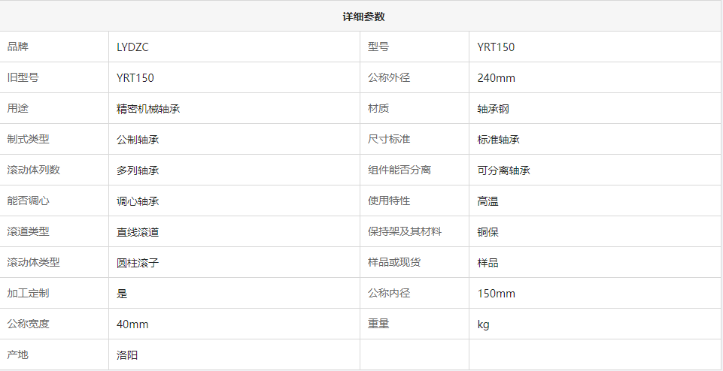This screenshot has height=371, width=723.
Task: Select the 洛阳 origin value
Action: coord(127,355)
